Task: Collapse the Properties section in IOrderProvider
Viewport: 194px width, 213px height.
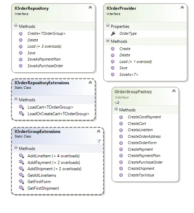Action: (108, 25)
